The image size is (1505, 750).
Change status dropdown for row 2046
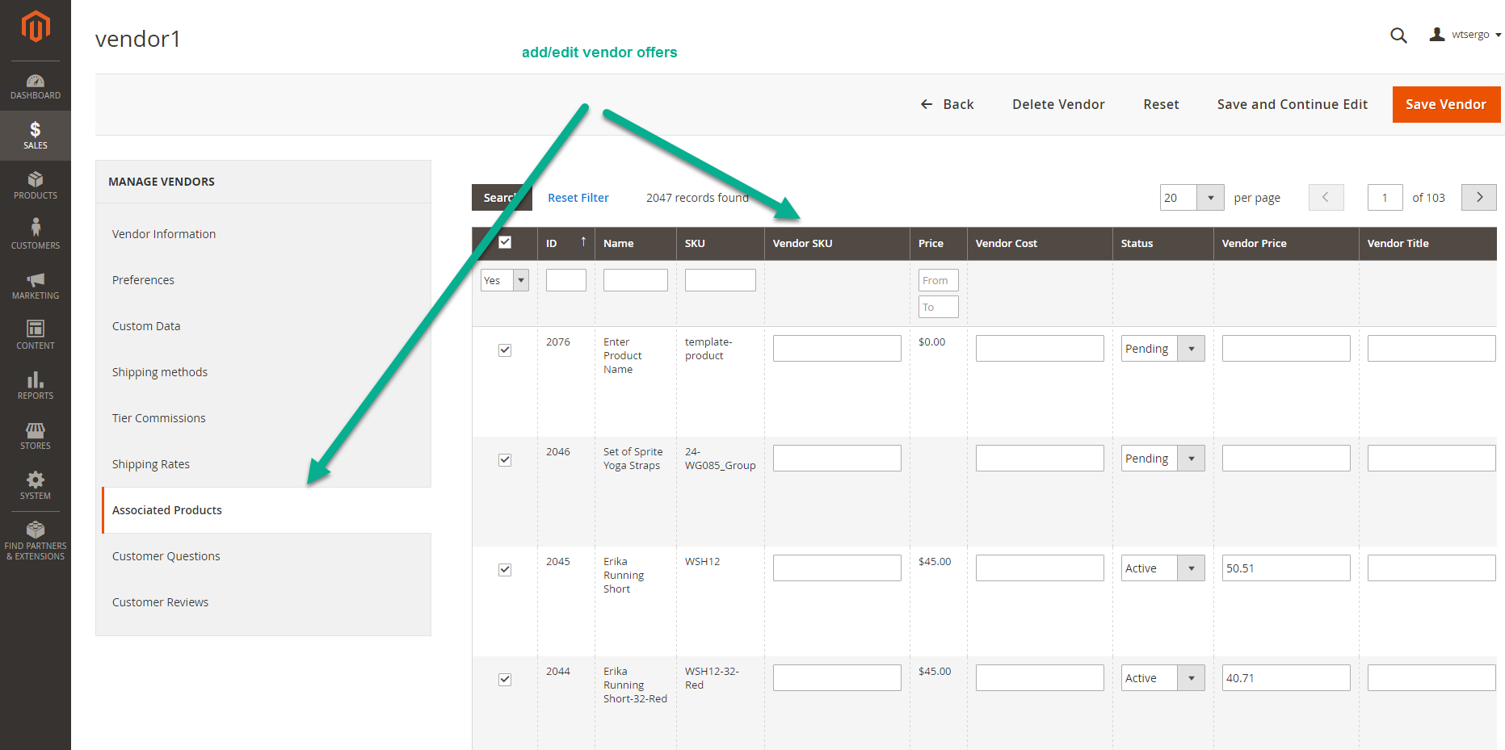coord(1163,459)
